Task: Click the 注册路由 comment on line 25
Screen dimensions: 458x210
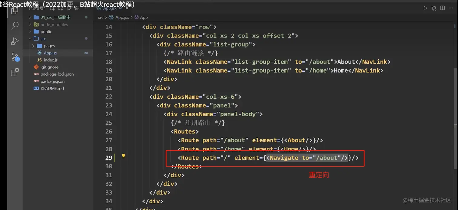Action: (198, 123)
